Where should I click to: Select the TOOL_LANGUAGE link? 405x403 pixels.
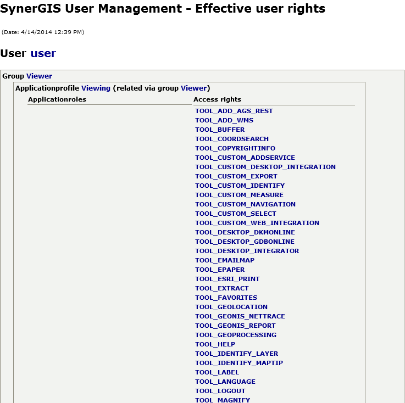click(225, 382)
